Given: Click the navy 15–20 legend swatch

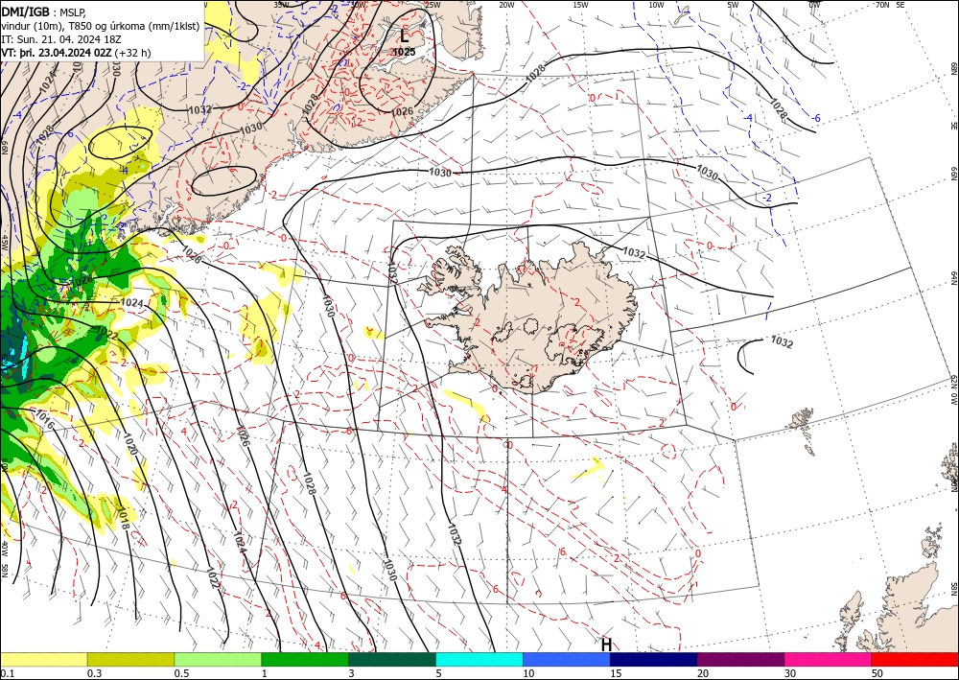Looking at the screenshot, I should [x=654, y=659].
